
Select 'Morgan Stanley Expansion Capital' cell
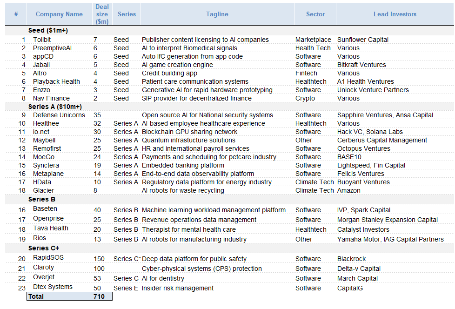pyautogui.click(x=388, y=220)
